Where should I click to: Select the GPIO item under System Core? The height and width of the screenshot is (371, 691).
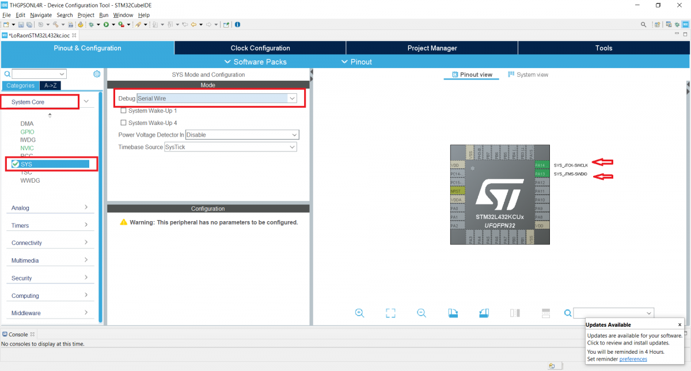click(x=27, y=132)
